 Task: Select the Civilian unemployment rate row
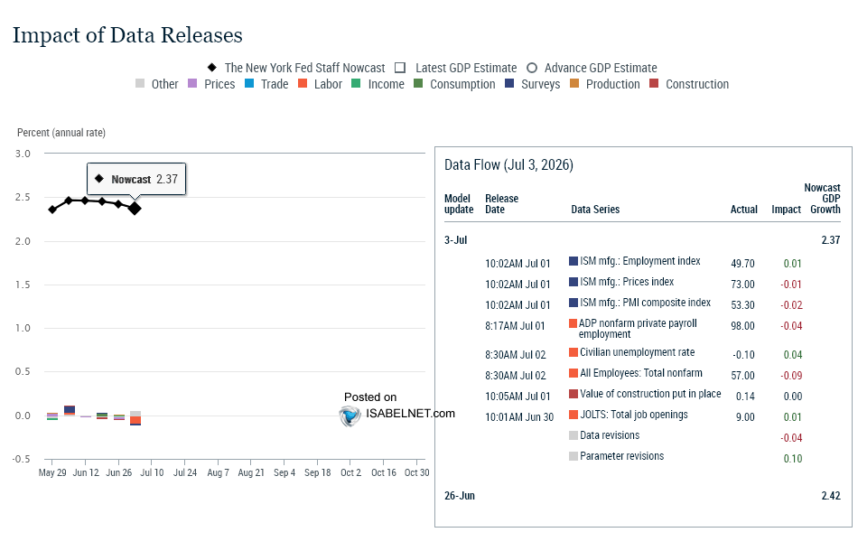coord(643,353)
